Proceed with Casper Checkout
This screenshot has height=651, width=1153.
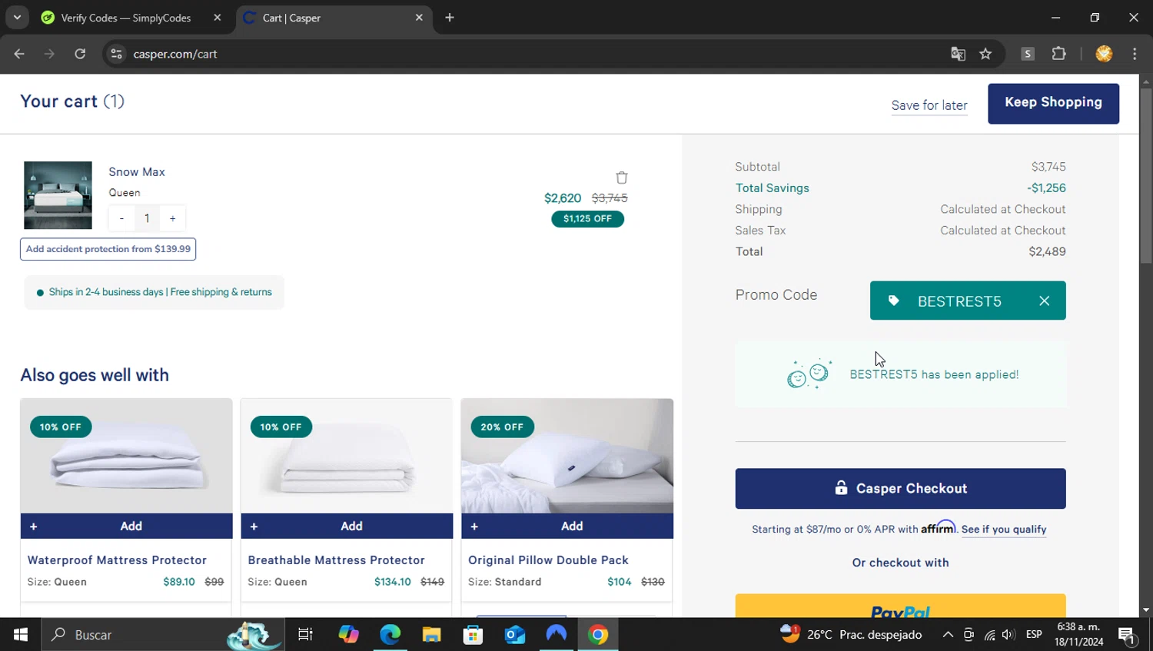pos(900,489)
